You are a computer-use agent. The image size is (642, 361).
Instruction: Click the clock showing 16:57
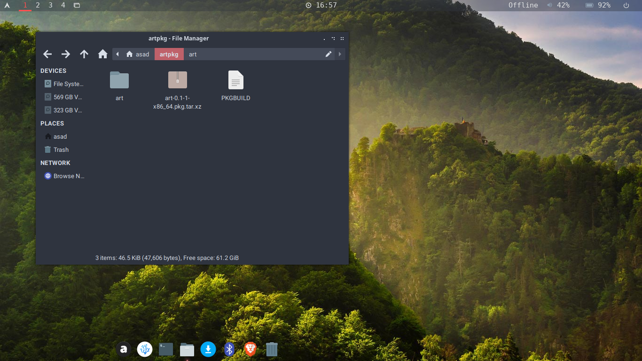pos(321,5)
